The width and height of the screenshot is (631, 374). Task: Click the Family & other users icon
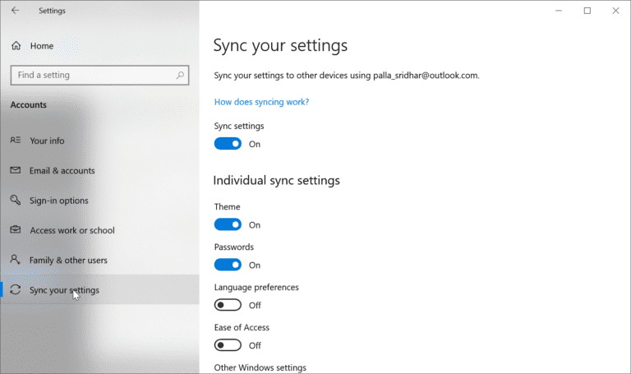pos(15,260)
